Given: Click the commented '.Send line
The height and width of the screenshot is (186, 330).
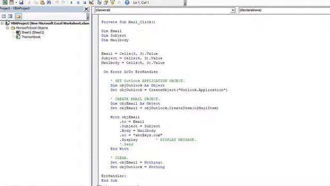Looking at the screenshot, I should pos(126,145).
